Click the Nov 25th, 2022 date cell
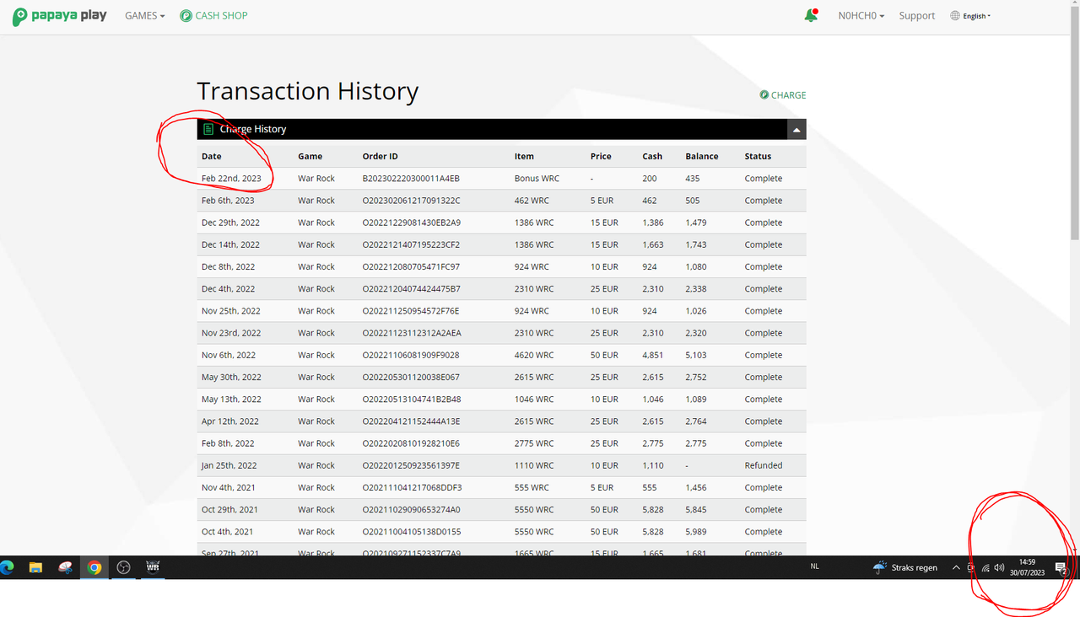The image size is (1080, 617). (231, 311)
